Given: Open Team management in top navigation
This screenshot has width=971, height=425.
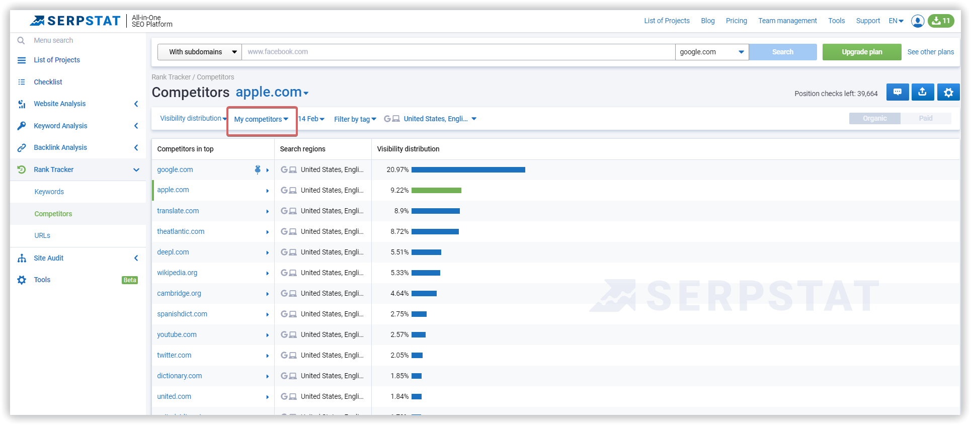Looking at the screenshot, I should [787, 21].
